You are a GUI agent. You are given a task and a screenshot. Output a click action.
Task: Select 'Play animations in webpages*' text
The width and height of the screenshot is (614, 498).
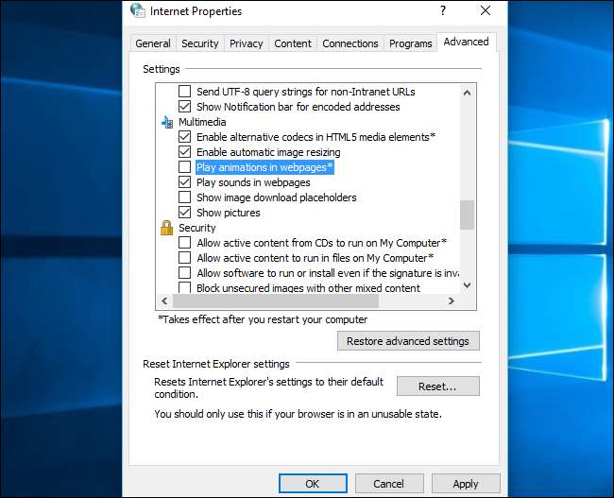[264, 167]
